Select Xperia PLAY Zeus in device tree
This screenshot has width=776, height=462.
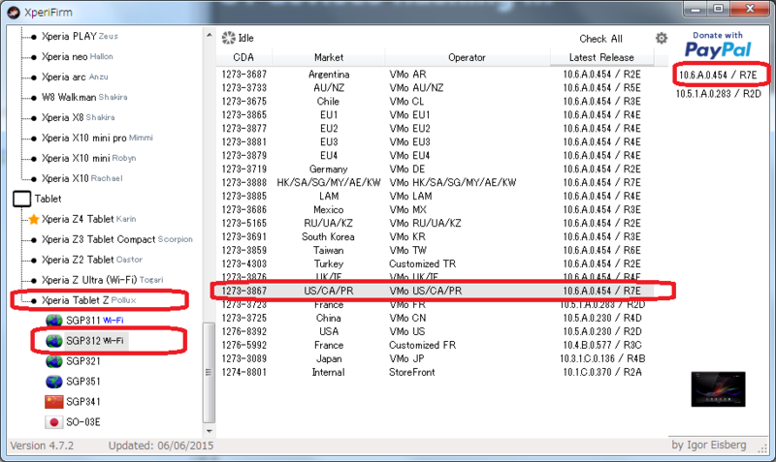click(80, 36)
